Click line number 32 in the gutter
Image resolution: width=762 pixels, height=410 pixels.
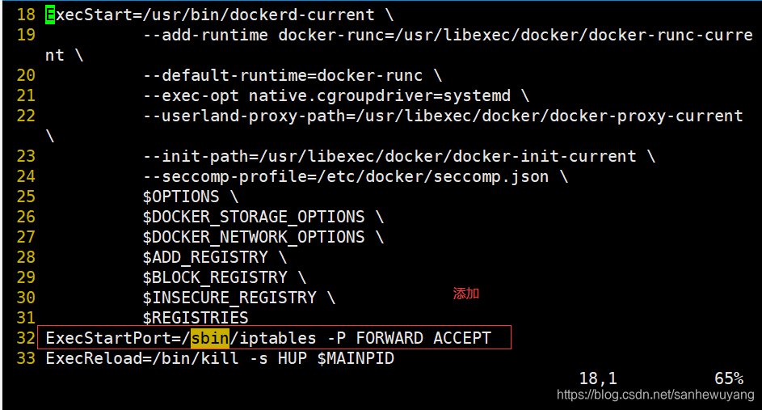(26, 337)
